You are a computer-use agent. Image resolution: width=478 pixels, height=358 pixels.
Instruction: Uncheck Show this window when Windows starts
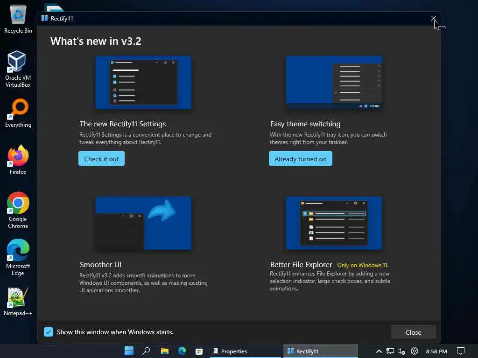click(x=48, y=332)
